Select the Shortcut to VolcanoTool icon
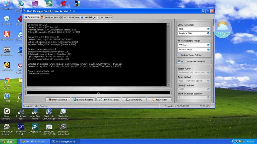Screen dimensions: 257x144 [x=63, y=129]
